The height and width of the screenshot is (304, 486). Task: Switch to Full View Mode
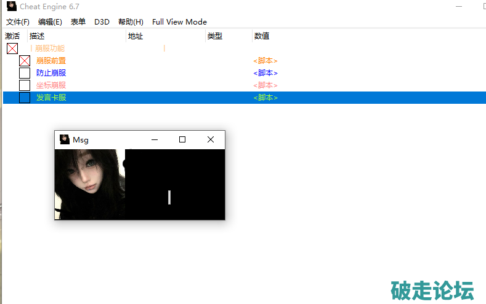click(x=179, y=22)
